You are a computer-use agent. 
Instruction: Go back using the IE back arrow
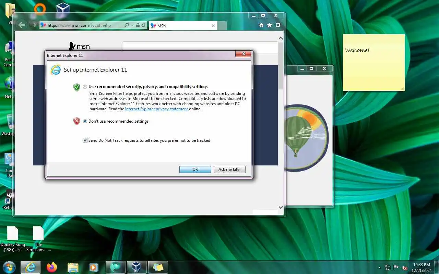(22, 25)
